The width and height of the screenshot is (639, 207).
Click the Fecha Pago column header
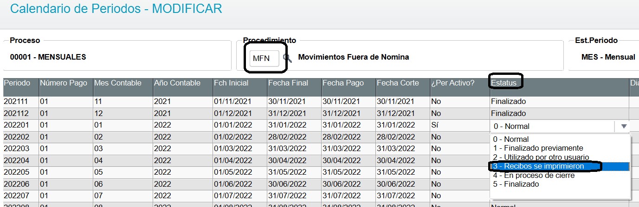pos(349,87)
